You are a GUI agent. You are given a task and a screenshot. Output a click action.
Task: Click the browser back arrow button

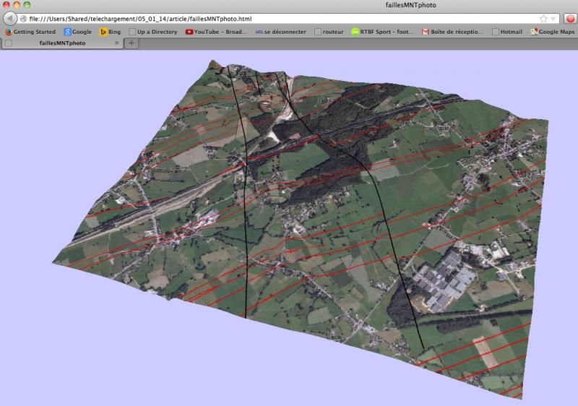10,18
